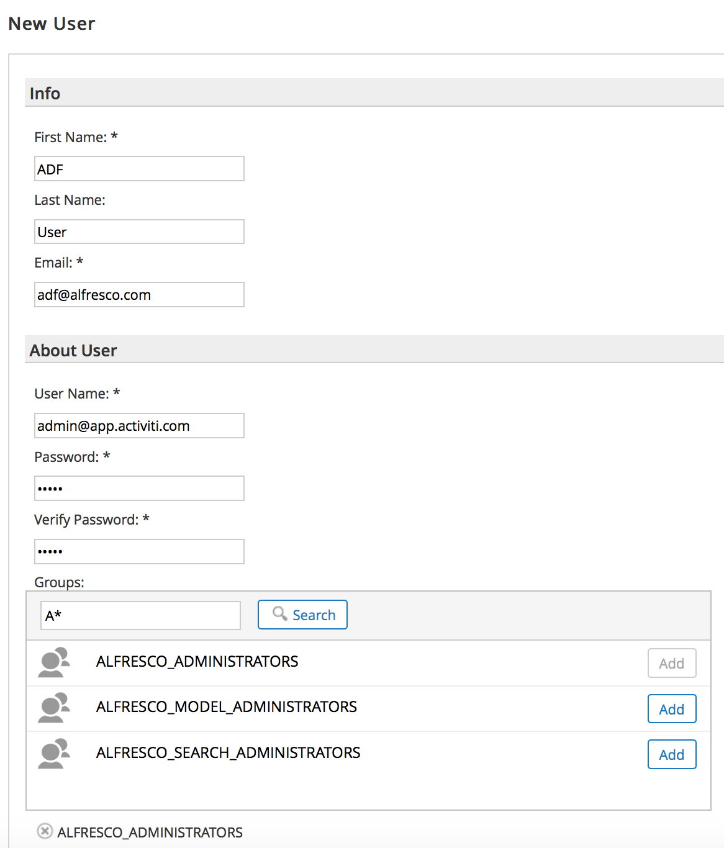The width and height of the screenshot is (724, 848).
Task: Click the group icon beside ALFRESCO_MODEL_ADMINISTRATORS
Action: [x=53, y=708]
